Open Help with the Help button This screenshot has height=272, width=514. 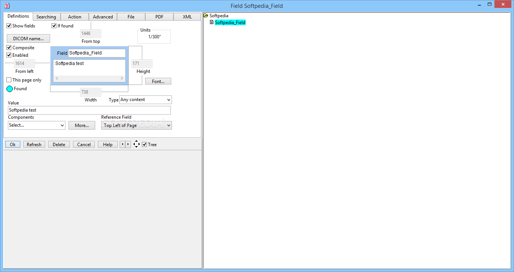[108, 144]
